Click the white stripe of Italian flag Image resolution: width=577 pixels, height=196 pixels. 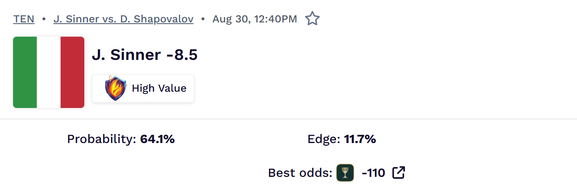(49, 72)
